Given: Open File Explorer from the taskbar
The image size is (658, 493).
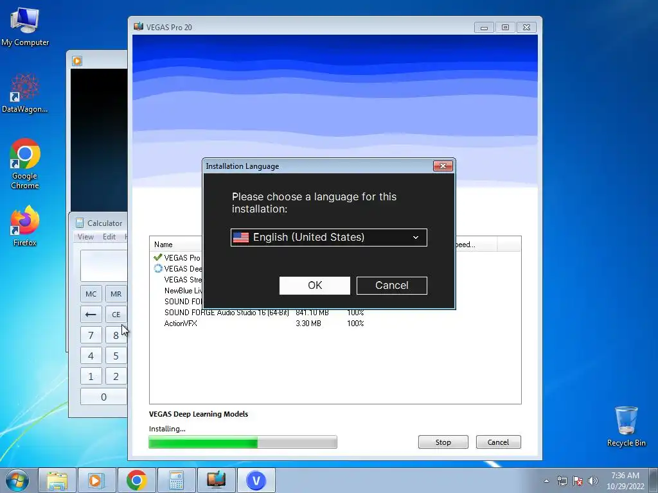Looking at the screenshot, I should [x=57, y=480].
